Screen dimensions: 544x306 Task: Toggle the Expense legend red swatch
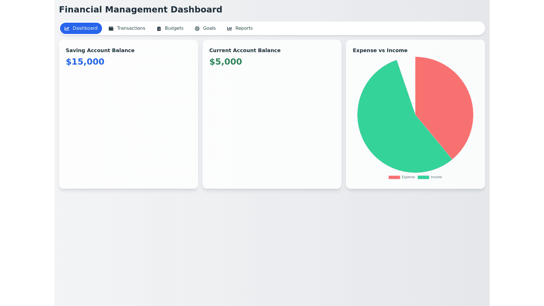point(394,177)
